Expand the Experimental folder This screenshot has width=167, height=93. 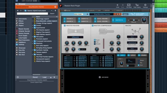[x=32, y=28]
